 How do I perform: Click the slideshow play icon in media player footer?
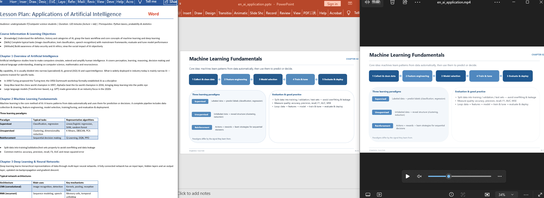tap(379, 195)
